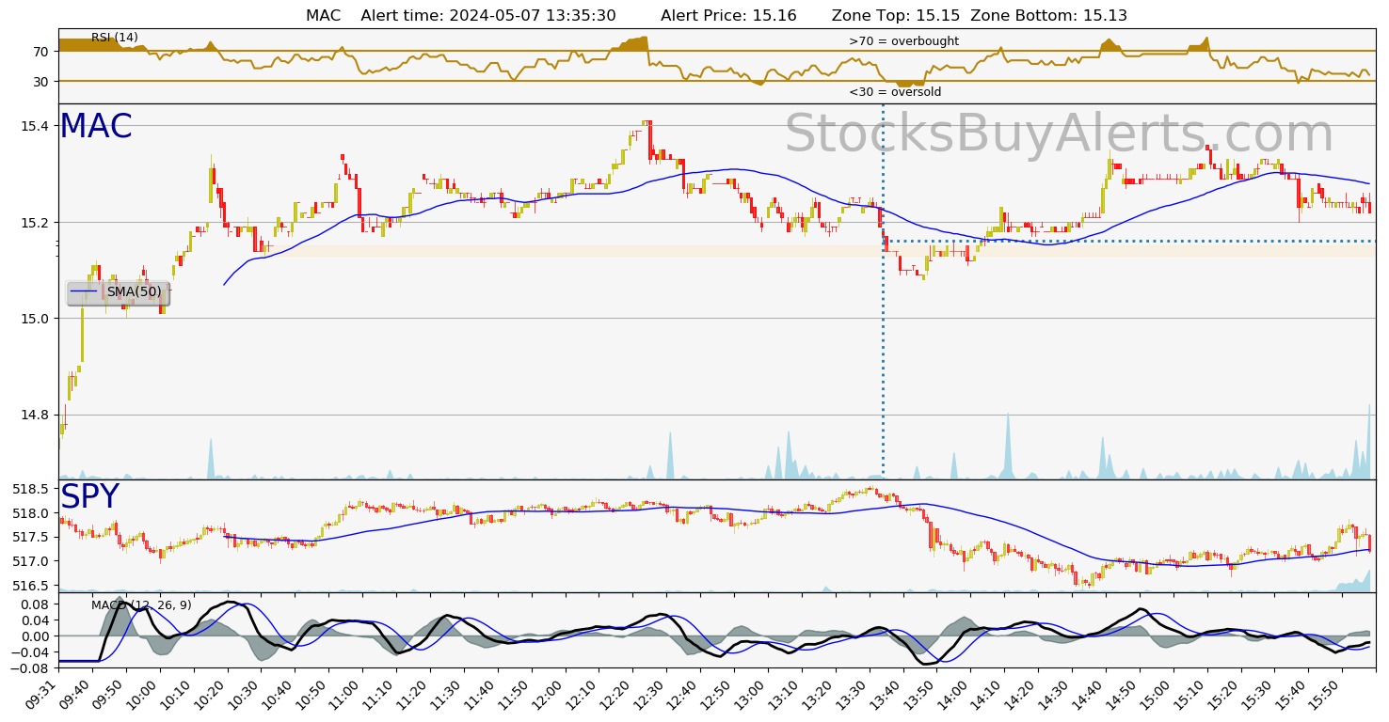1389x722 pixels.
Task: Click the SPY 516.5 axis label
Action: [x=32, y=585]
